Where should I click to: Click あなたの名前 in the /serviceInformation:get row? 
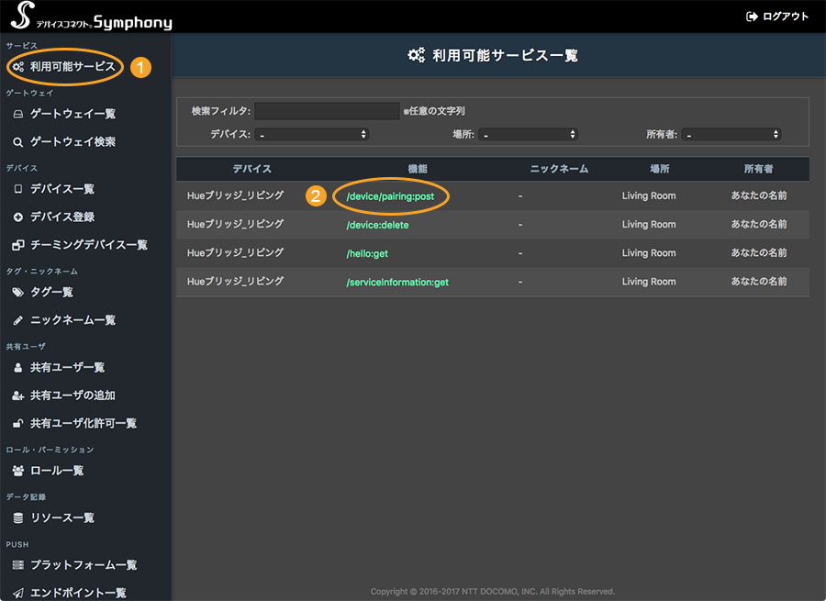pos(759,282)
